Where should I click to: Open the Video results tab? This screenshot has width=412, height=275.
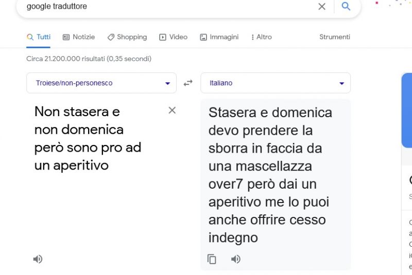(x=174, y=37)
